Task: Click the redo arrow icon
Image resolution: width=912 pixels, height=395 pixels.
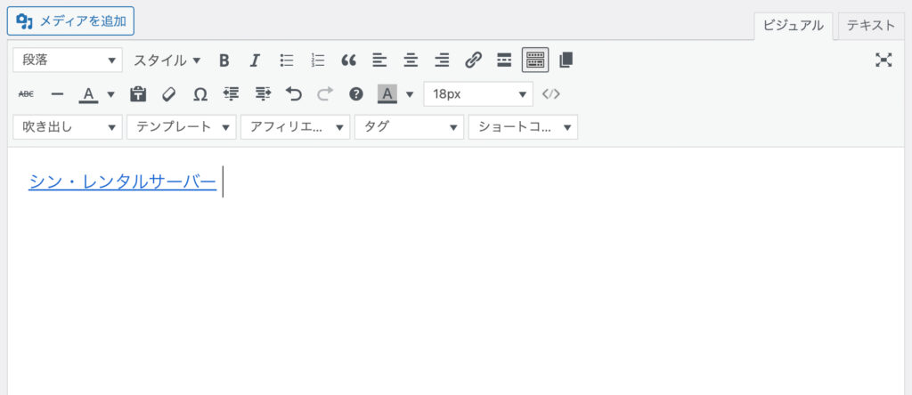Action: click(x=325, y=93)
